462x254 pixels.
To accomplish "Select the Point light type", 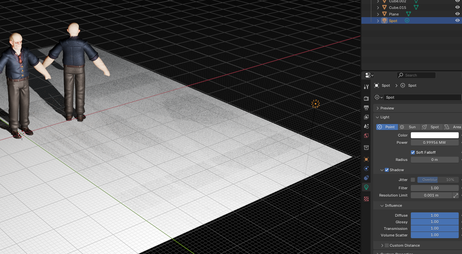I will [387, 127].
